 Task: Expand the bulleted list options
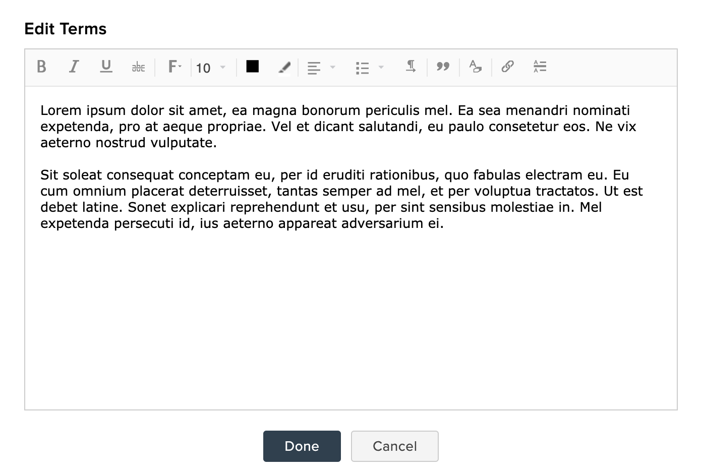[x=370, y=68]
